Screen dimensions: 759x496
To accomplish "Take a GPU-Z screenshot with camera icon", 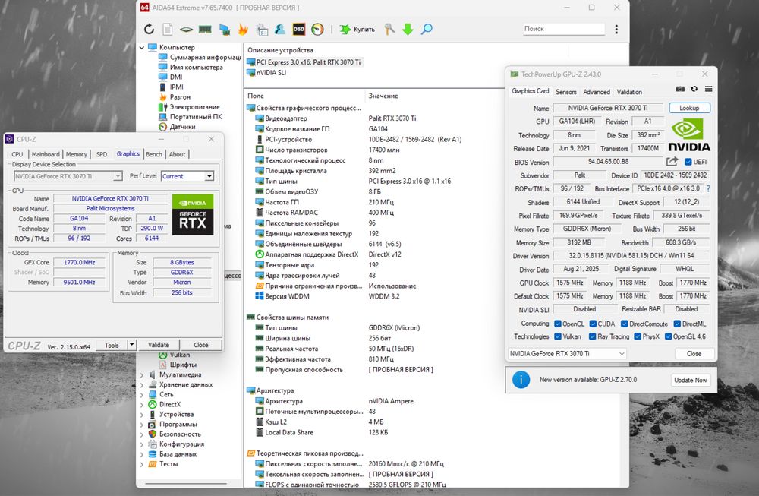I will click(x=680, y=89).
